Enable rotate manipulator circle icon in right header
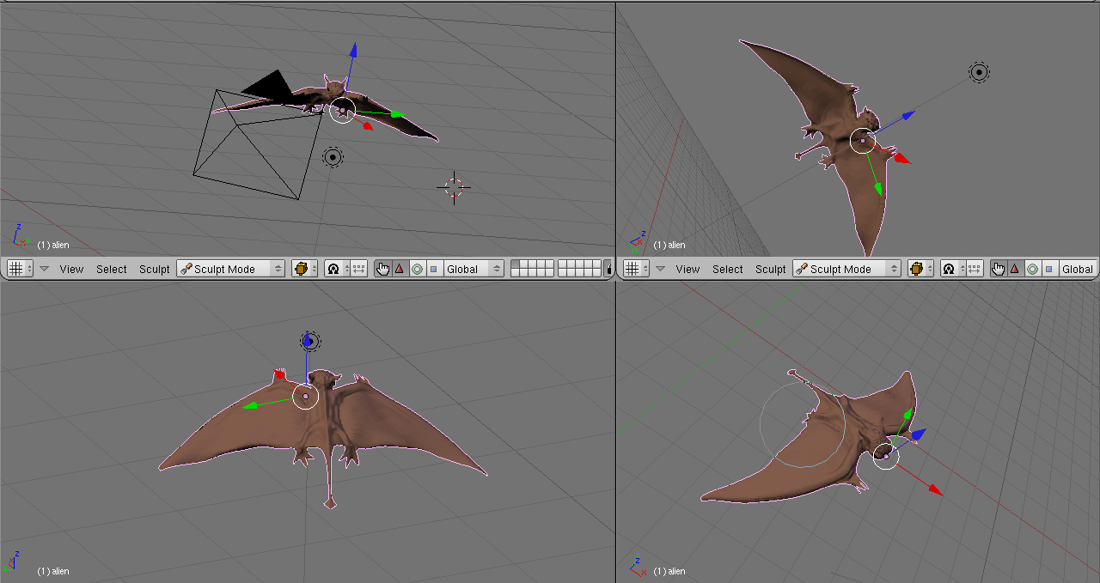 coord(1033,269)
